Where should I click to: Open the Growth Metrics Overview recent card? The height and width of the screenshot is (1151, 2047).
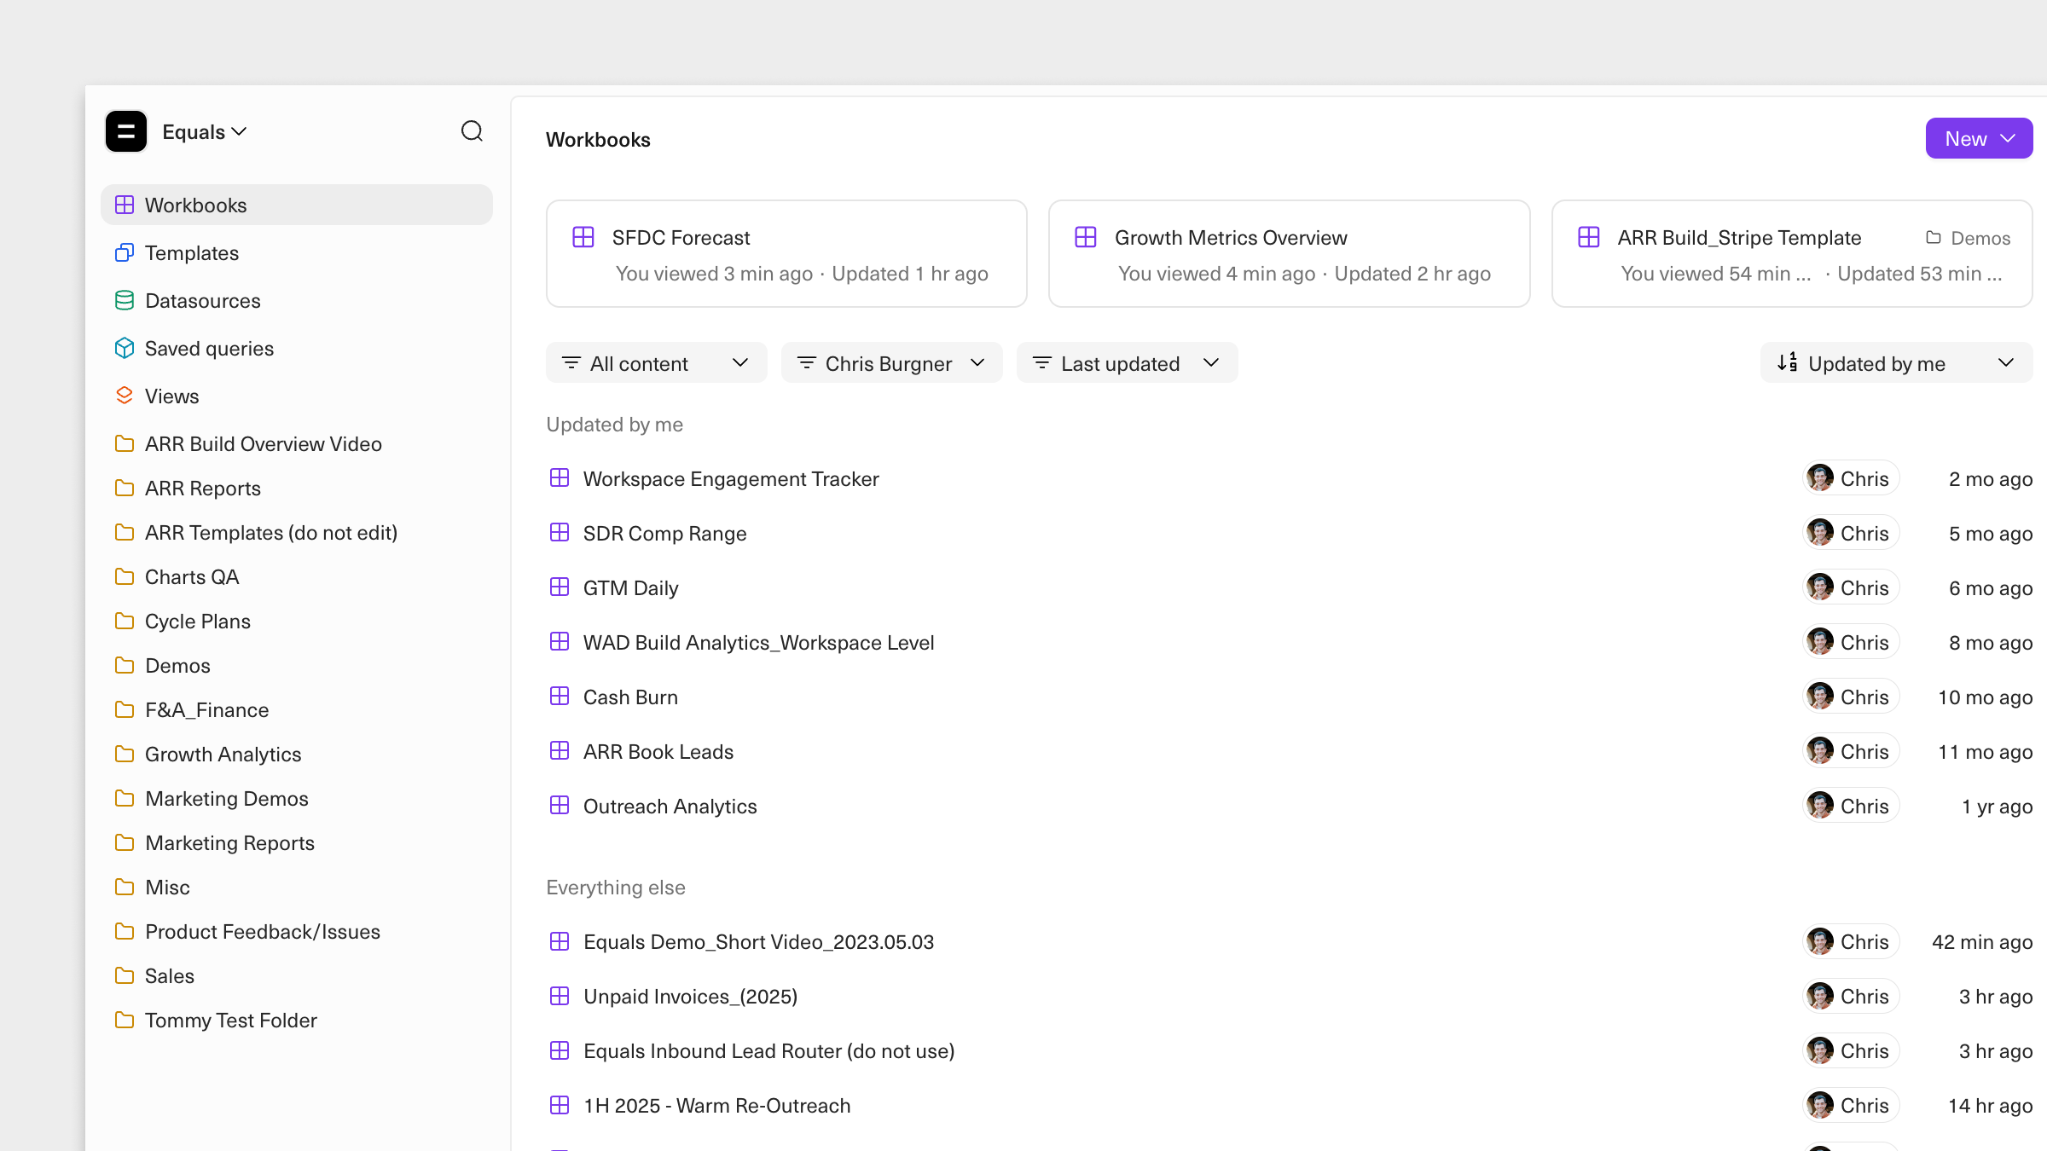pos(1288,253)
